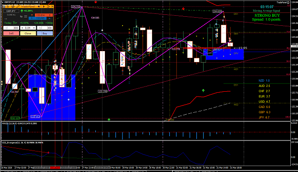298x172 pixels.
Task: Click the CAD 6.0 strength row
Action: (x=264, y=107)
